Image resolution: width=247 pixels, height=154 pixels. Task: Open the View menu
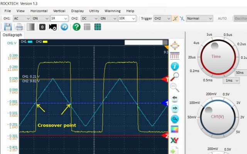[x=20, y=11]
